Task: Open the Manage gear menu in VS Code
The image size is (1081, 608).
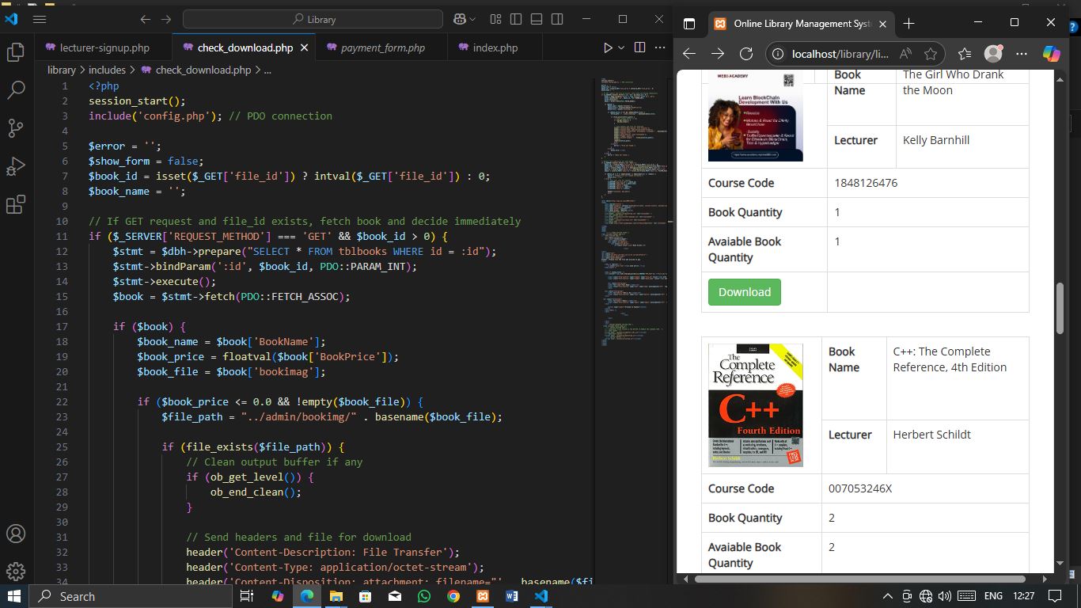Action: pyautogui.click(x=16, y=571)
